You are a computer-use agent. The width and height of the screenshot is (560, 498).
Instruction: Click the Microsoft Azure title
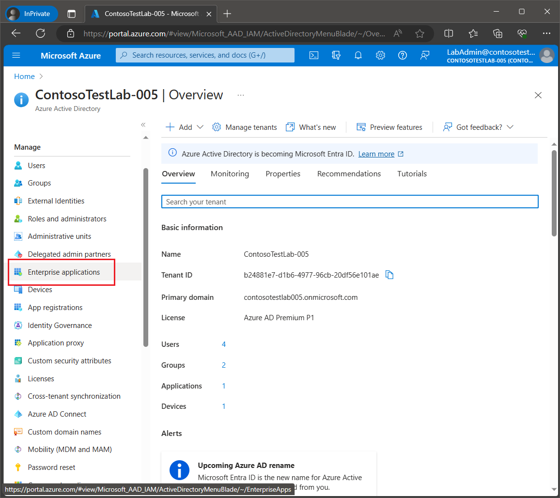(71, 56)
